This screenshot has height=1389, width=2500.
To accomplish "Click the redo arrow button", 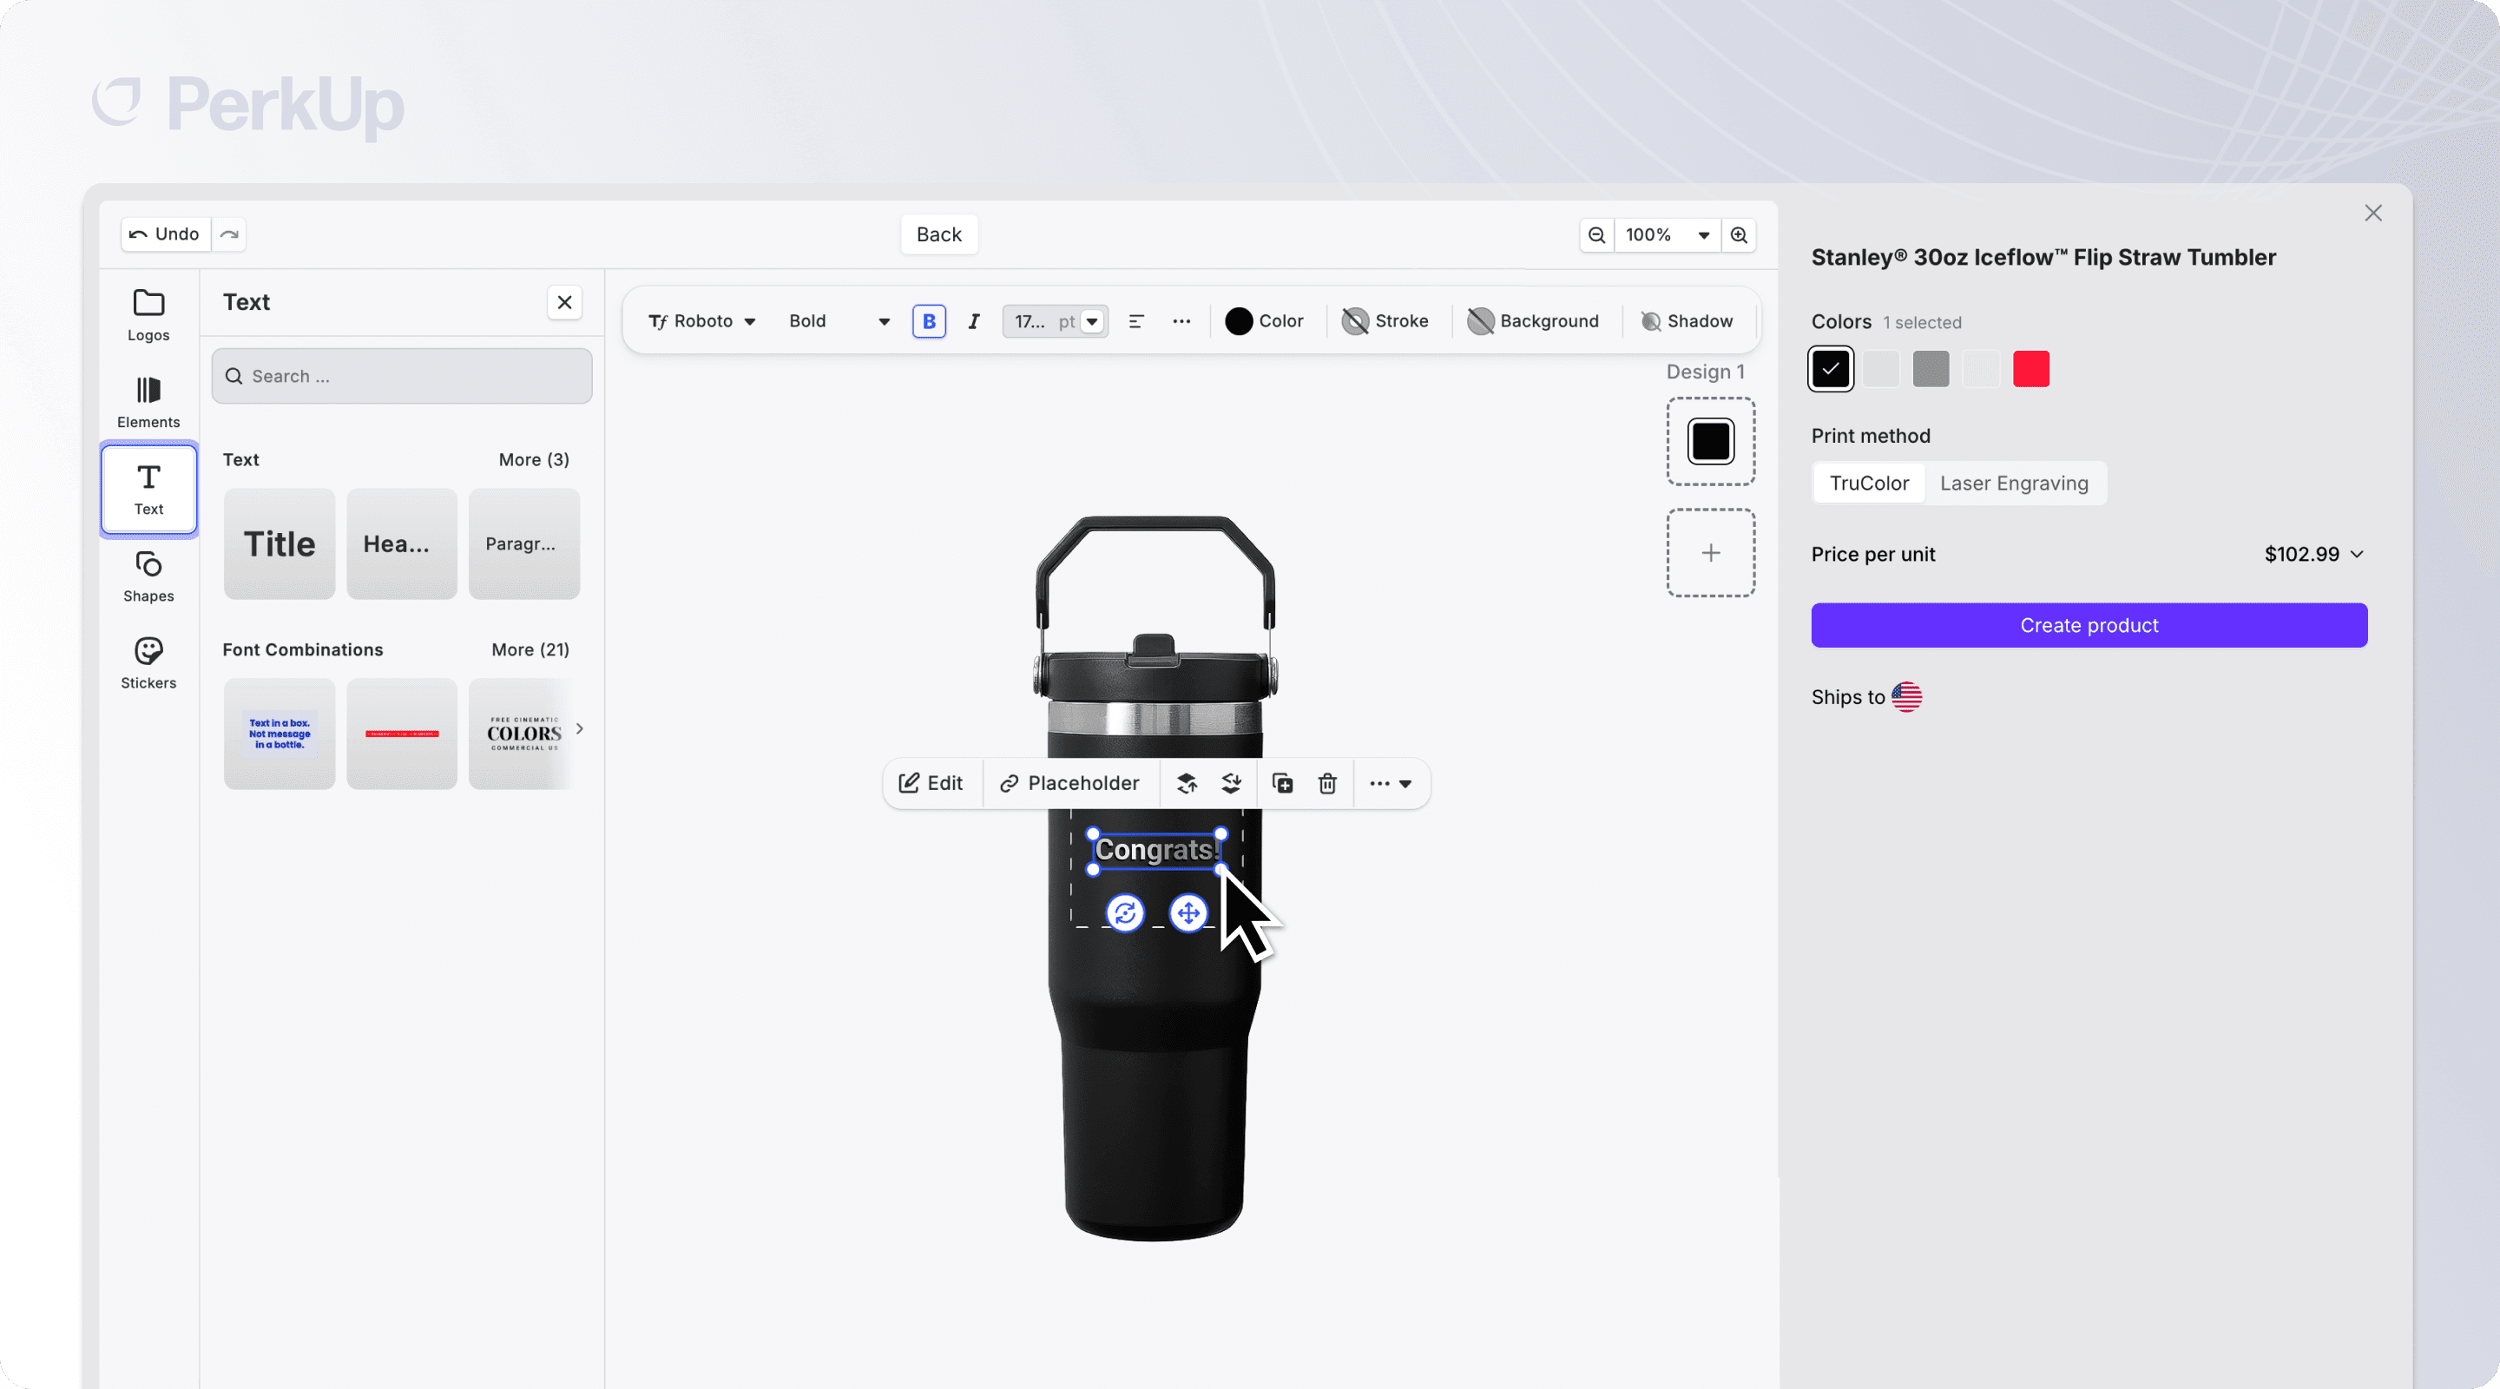I will [x=229, y=234].
